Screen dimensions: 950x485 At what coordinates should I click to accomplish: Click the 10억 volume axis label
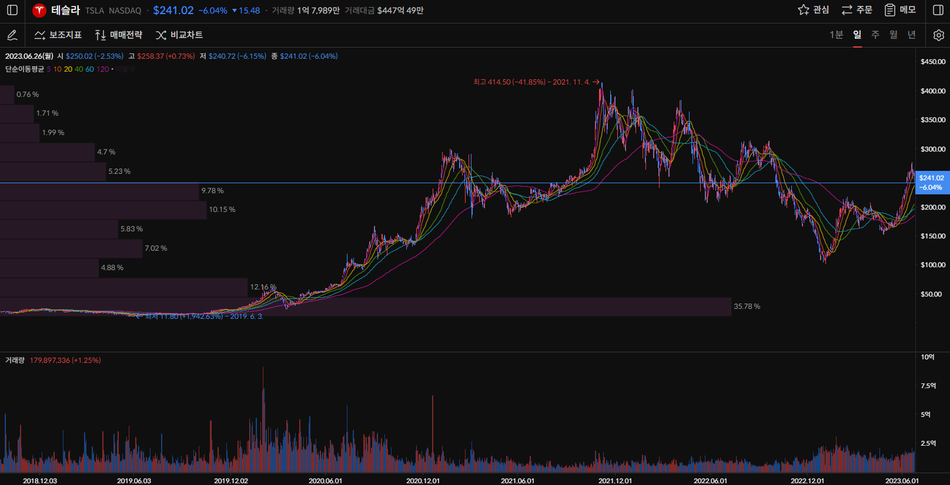pyautogui.click(x=928, y=357)
